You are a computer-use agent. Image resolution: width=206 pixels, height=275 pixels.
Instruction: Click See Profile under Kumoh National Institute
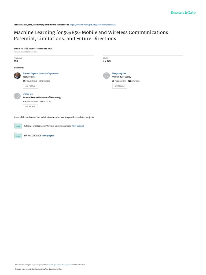coord(30,107)
